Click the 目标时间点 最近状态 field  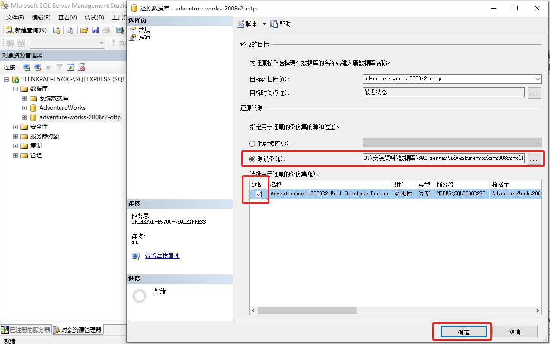pyautogui.click(x=444, y=92)
